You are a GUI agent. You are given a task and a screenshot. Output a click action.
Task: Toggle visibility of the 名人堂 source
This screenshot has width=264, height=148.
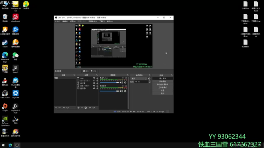tap(94, 83)
